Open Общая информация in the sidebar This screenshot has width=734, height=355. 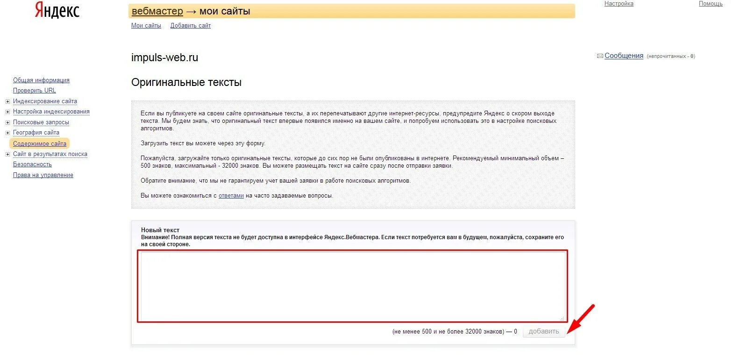pos(41,80)
